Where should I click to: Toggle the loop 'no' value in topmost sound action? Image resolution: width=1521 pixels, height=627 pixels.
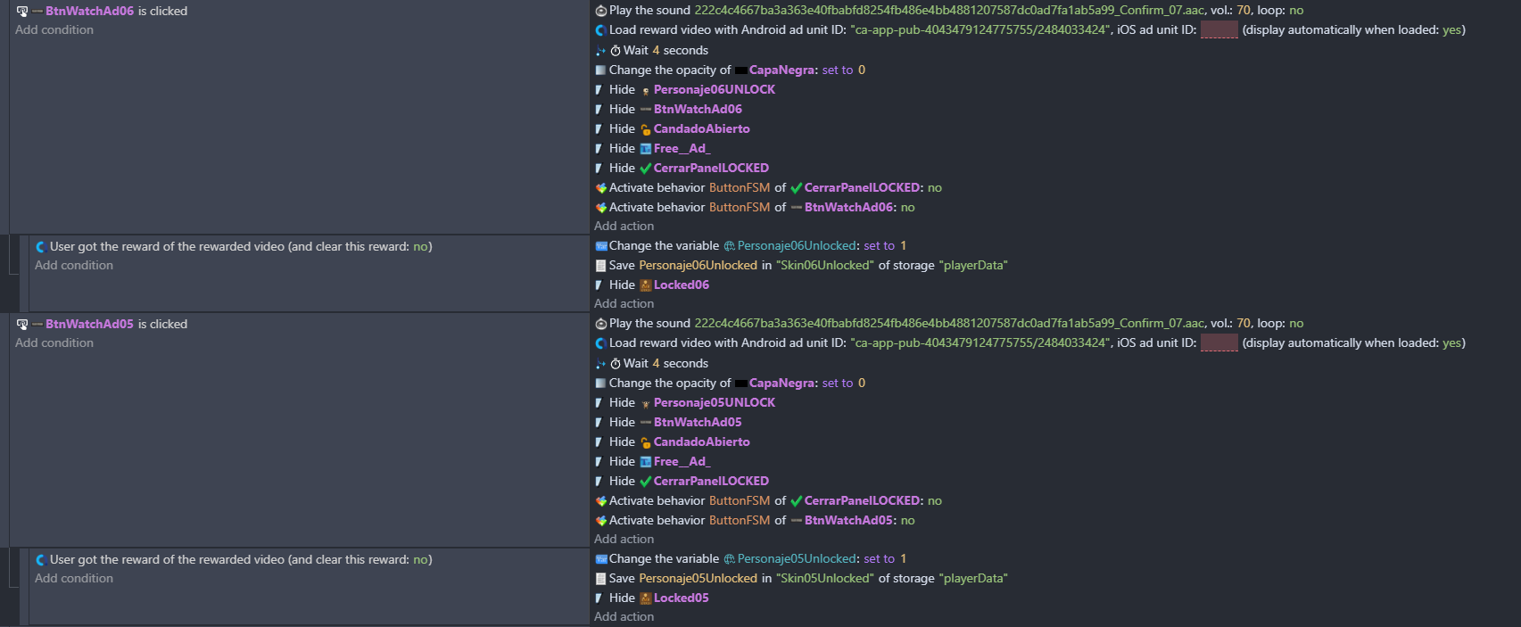tap(1296, 11)
